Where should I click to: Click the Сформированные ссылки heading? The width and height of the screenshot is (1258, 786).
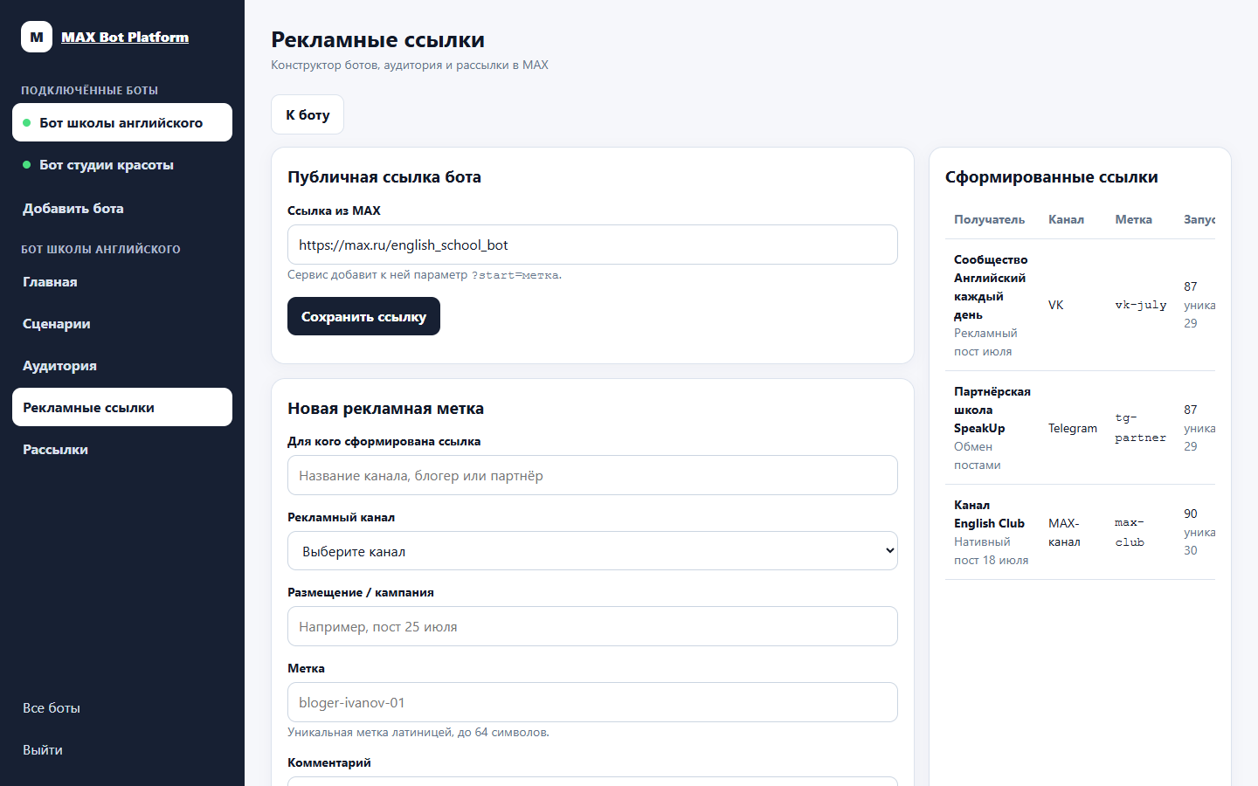coord(1052,176)
